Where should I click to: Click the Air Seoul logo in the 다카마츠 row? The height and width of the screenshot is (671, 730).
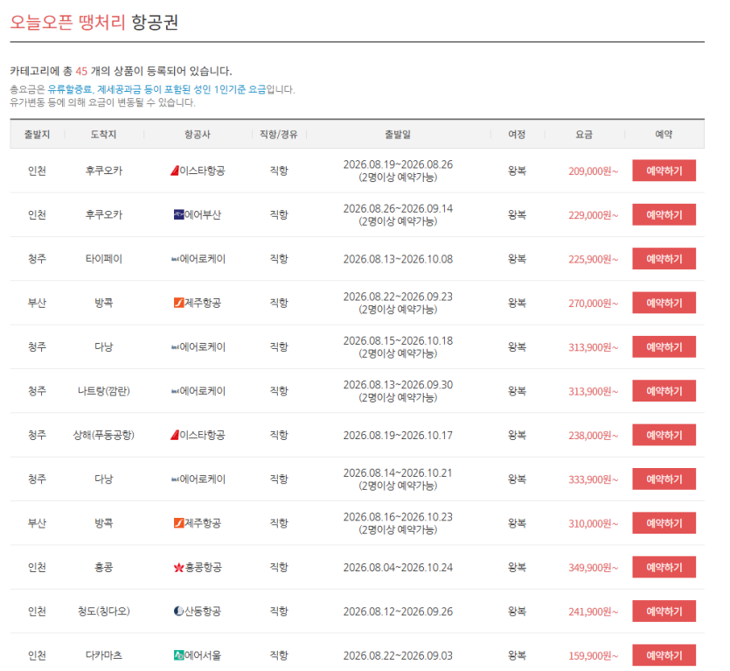tap(178, 655)
